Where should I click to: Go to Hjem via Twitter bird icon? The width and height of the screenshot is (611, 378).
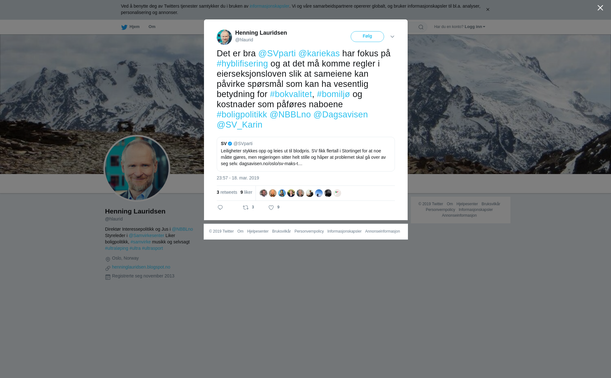pyautogui.click(x=124, y=27)
